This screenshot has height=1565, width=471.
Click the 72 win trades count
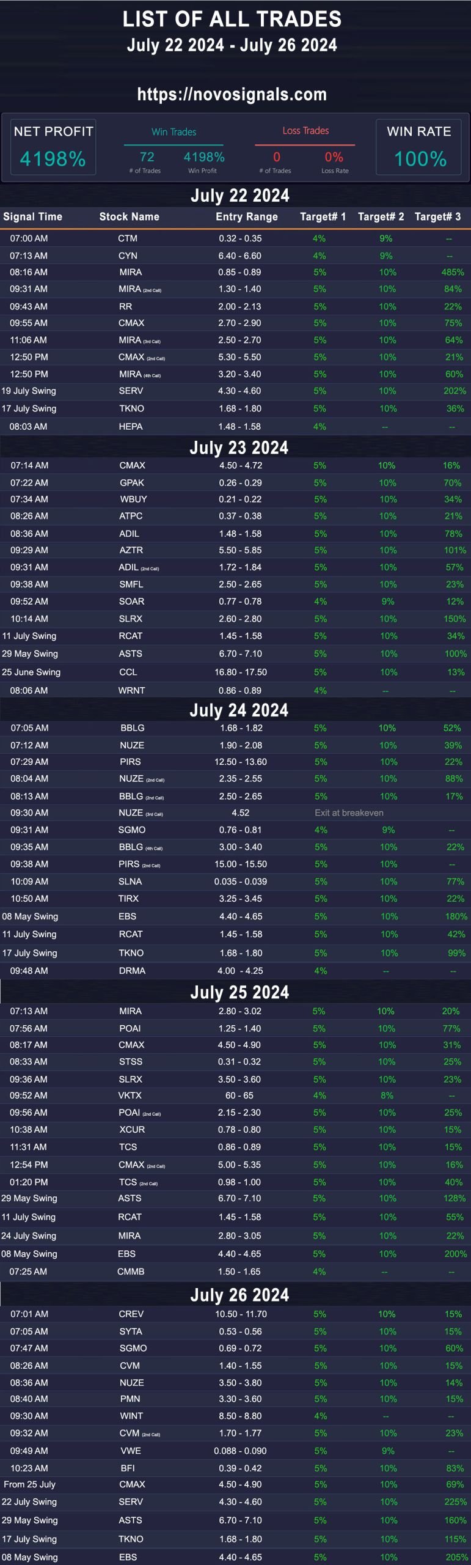pos(147,157)
